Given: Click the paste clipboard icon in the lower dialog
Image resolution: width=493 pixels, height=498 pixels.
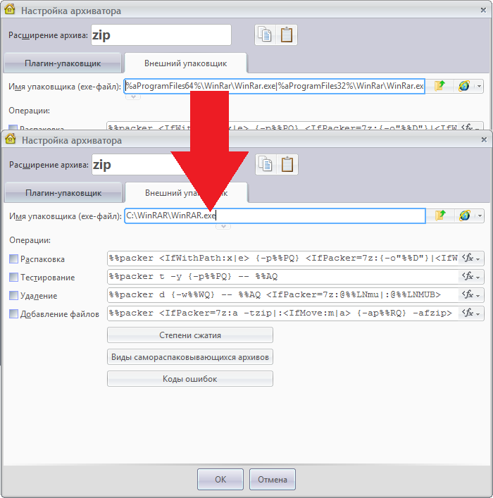Looking at the screenshot, I should (287, 164).
